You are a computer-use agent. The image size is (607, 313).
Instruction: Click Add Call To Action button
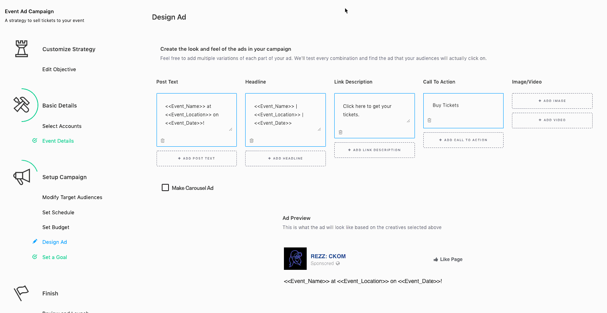click(463, 140)
